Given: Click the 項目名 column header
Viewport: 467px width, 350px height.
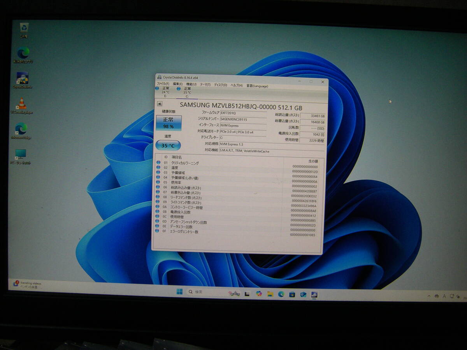Looking at the screenshot, I should tap(177, 157).
